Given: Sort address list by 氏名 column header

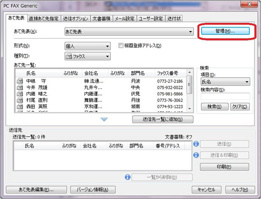Looking at the screenshot, I should [x=43, y=73].
